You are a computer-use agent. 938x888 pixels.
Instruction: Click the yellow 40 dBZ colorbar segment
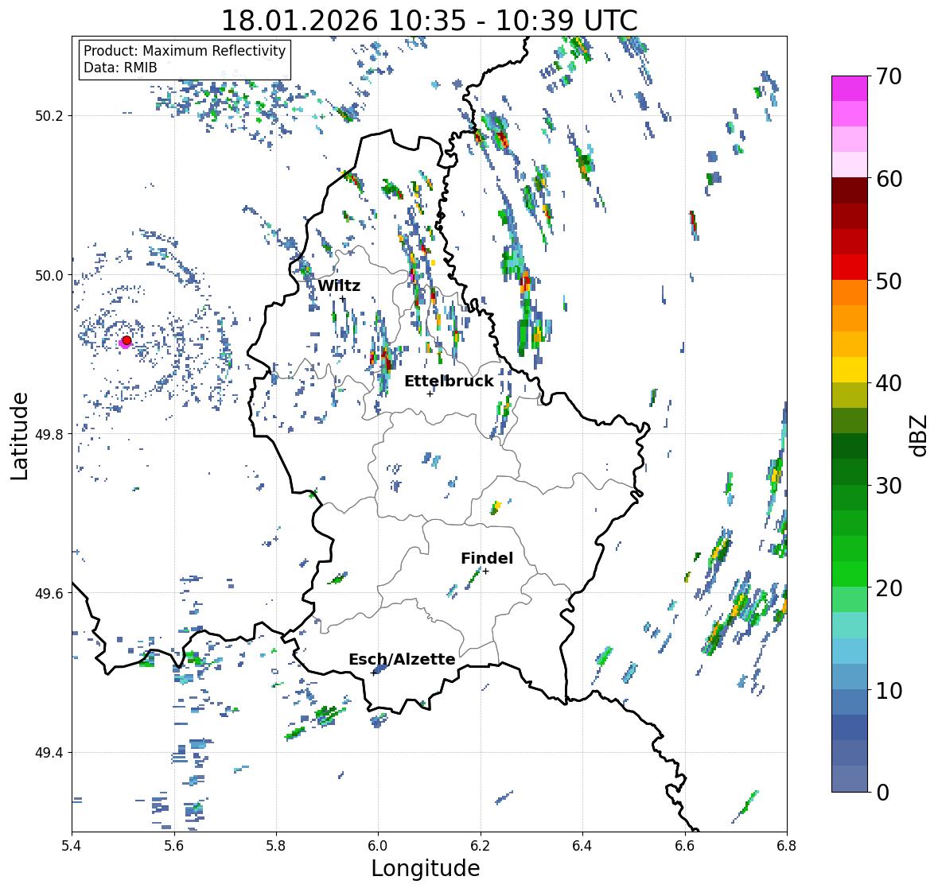850,370
